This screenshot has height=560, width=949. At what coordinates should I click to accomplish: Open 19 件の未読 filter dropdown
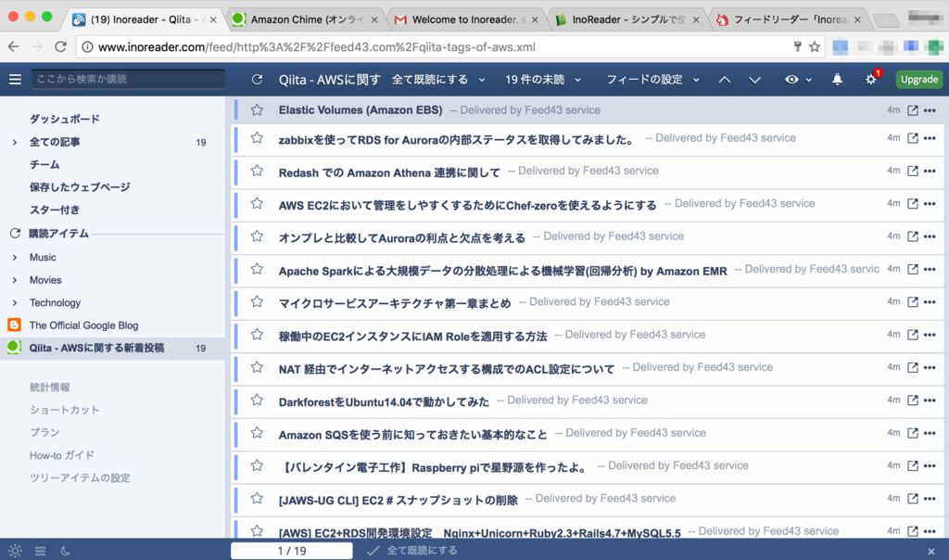[543, 80]
